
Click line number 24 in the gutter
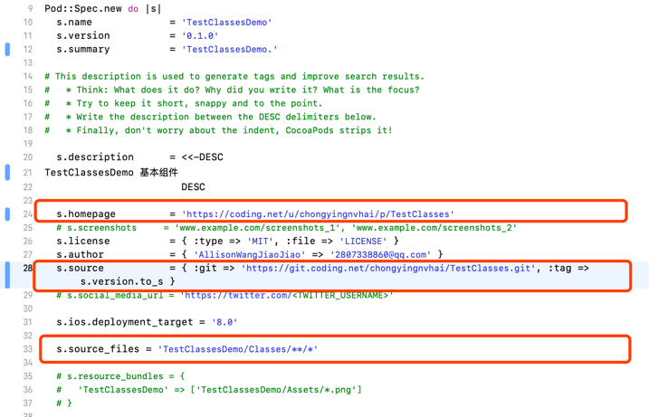[x=28, y=213]
